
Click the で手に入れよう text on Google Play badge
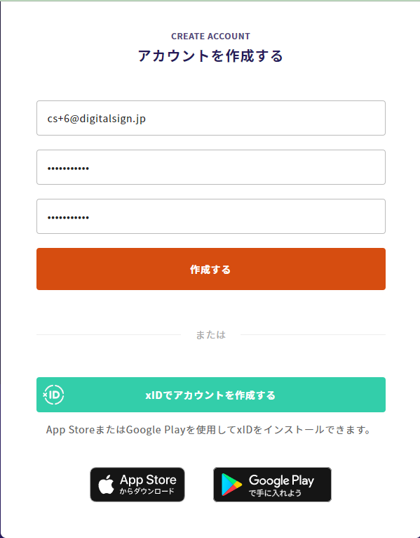point(275,493)
